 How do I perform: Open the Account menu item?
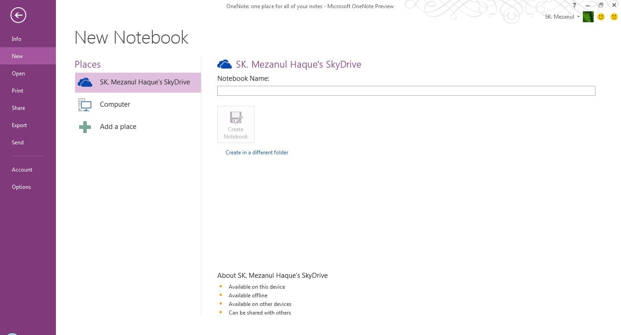pos(28,170)
